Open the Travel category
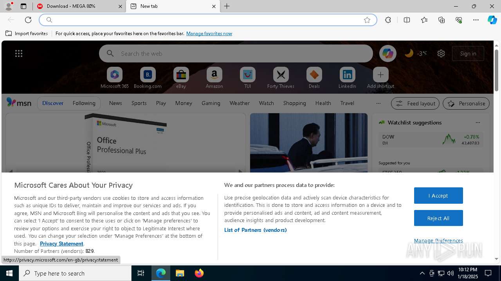This screenshot has width=501, height=281. click(x=347, y=103)
